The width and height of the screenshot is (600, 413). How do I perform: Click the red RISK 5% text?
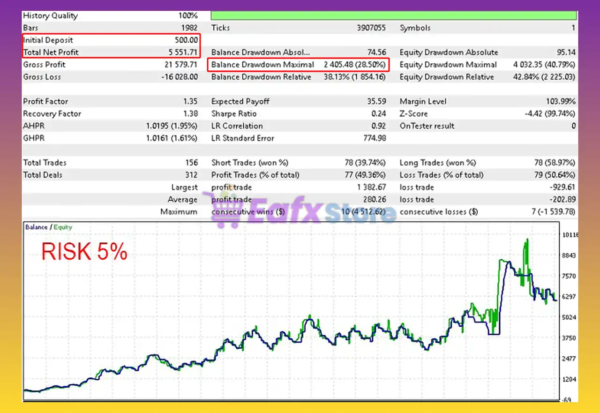pos(84,252)
